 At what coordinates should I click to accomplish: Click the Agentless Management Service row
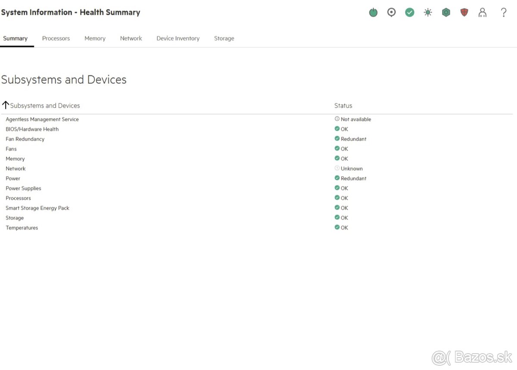tap(257, 119)
